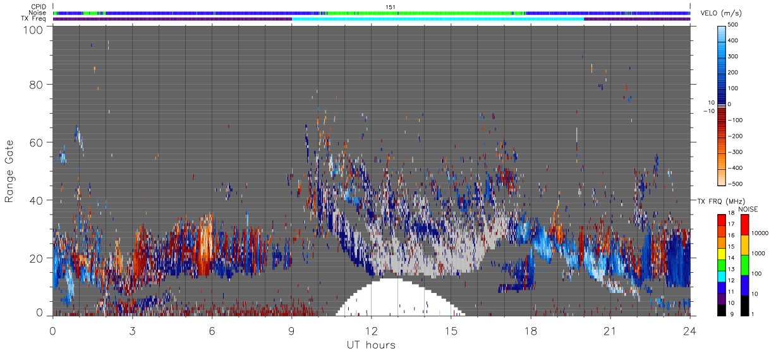
Task: Click the cyan TX frequency segment
Action: click(437, 19)
